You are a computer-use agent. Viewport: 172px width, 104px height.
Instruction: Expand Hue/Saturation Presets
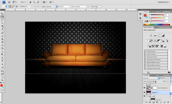[x=146, y=60]
